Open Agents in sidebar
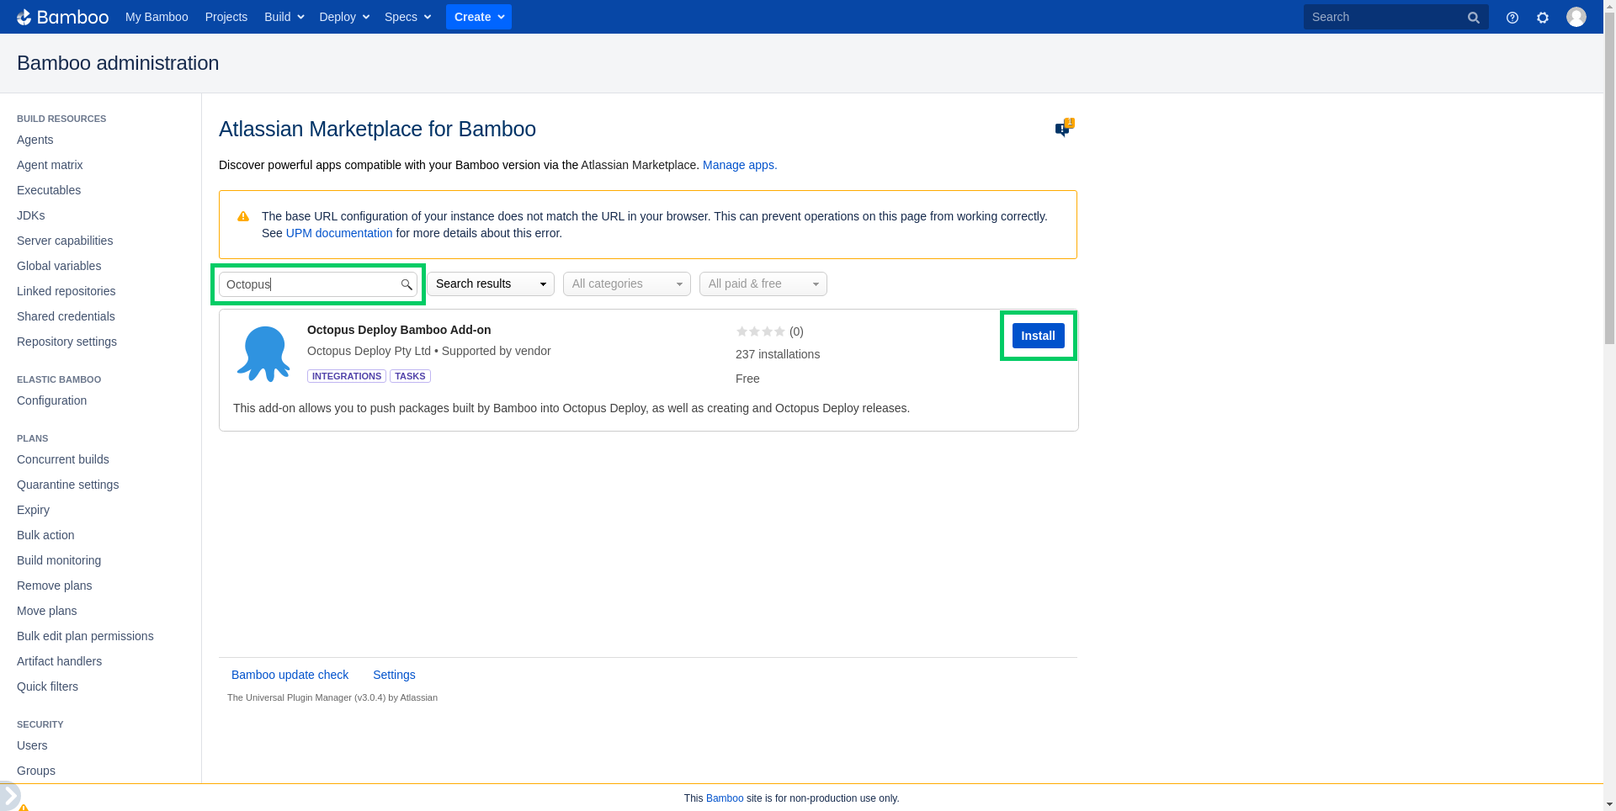1616x811 pixels. tap(35, 140)
